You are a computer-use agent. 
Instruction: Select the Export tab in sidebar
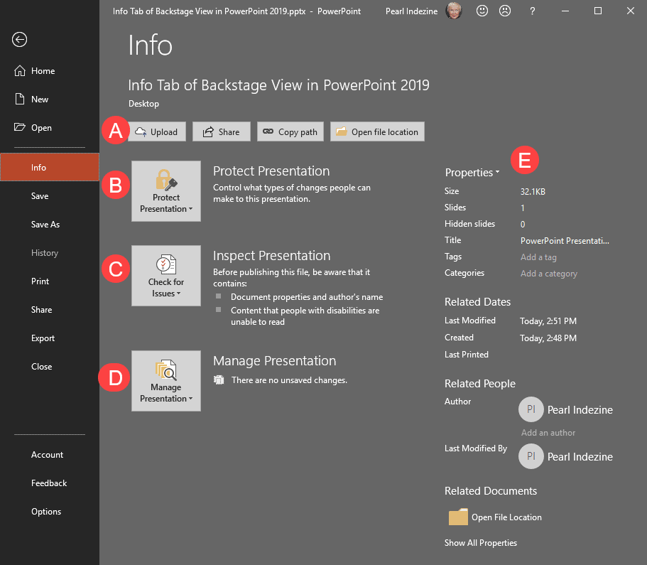(x=42, y=338)
